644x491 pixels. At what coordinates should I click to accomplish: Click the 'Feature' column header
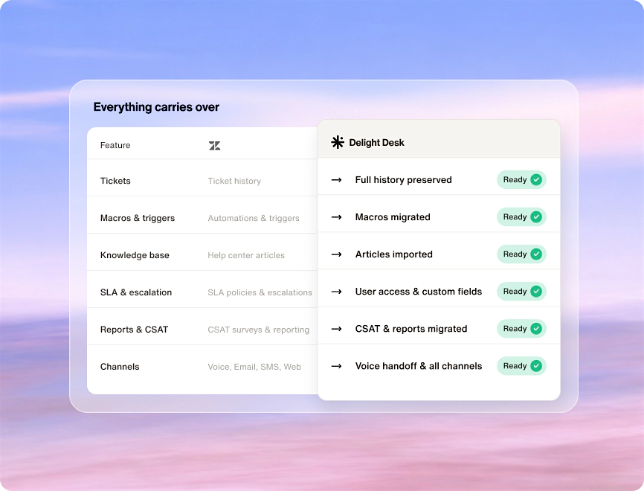(115, 145)
